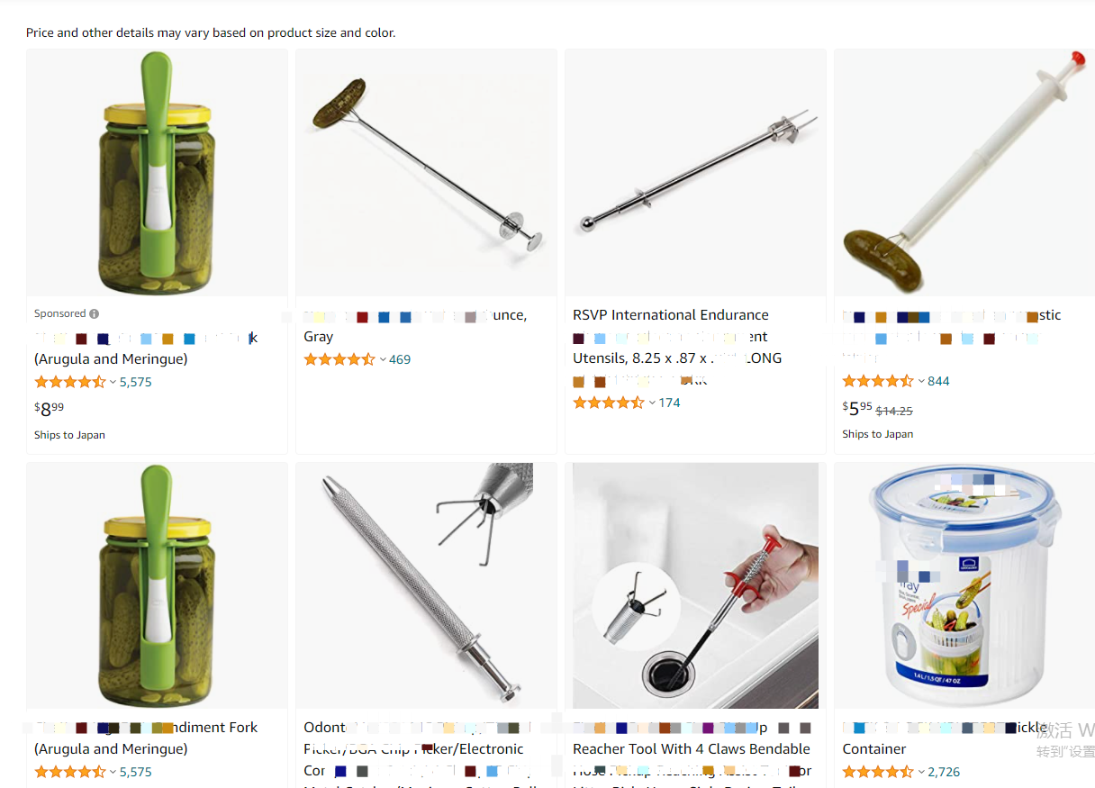The image size is (1095, 788).
Task: Open the knurled four-claw pickup tool image
Action: coord(426,585)
